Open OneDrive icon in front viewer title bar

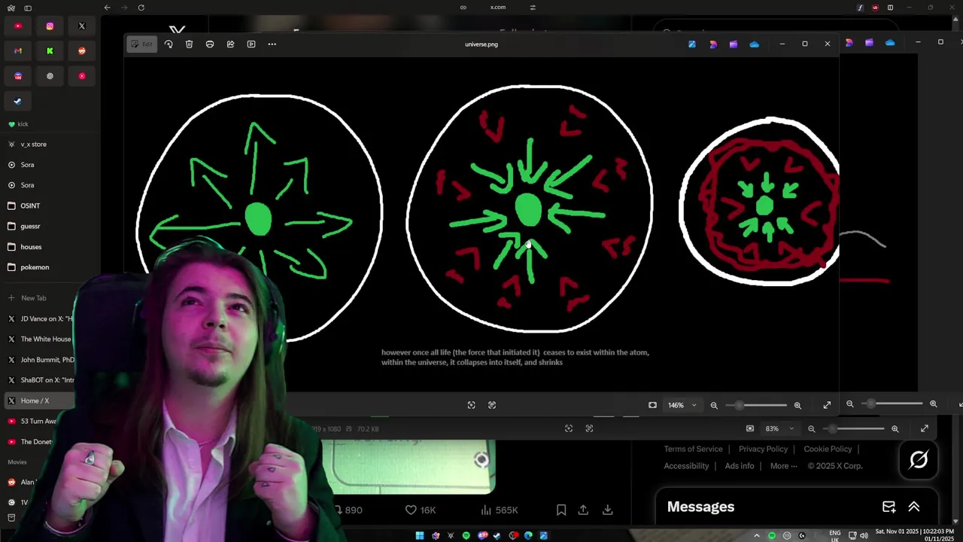click(x=755, y=44)
